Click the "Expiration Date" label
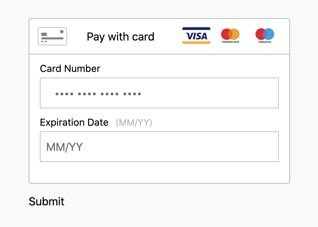 pos(74,123)
